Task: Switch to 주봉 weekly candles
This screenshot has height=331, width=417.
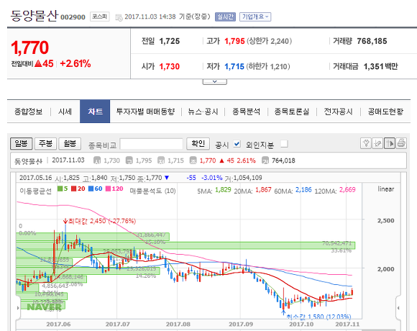Action: pos(45,143)
